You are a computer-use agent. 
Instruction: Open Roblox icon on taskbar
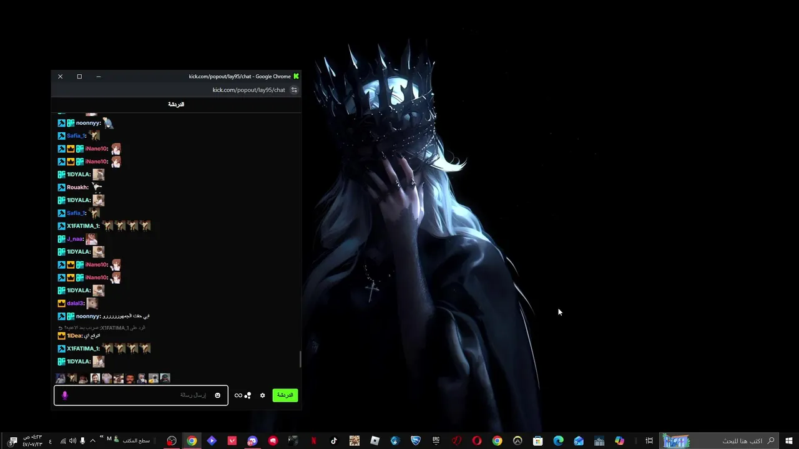click(x=375, y=441)
